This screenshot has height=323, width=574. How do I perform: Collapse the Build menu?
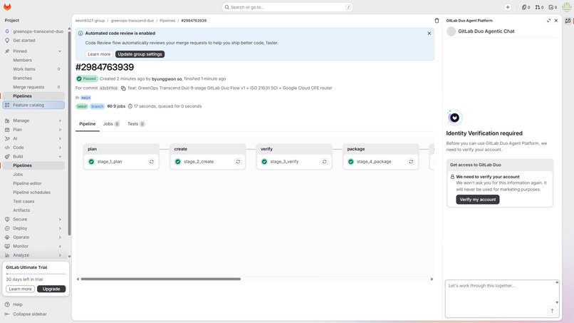(x=33, y=157)
